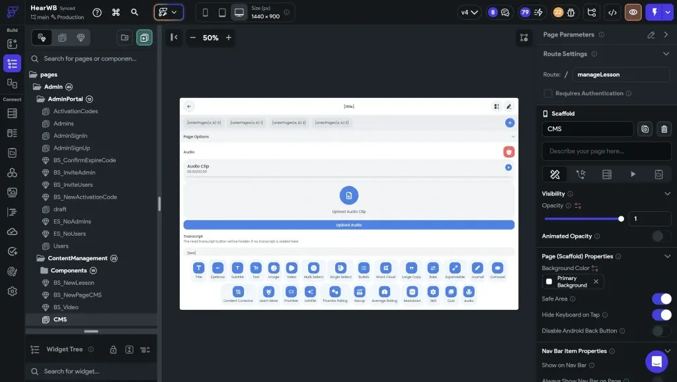The height and width of the screenshot is (382, 677).
Task: Click the widget branching icon in the top bar
Action: pos(590,12)
